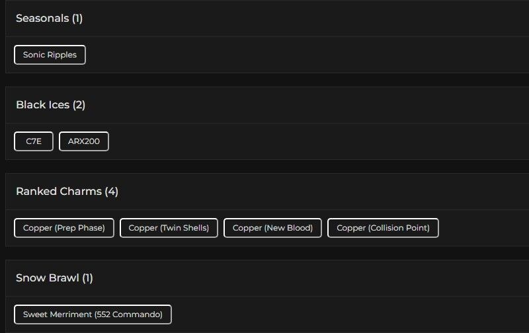Click empty space in Seasonals tag row
529x333 pixels.
298,55
